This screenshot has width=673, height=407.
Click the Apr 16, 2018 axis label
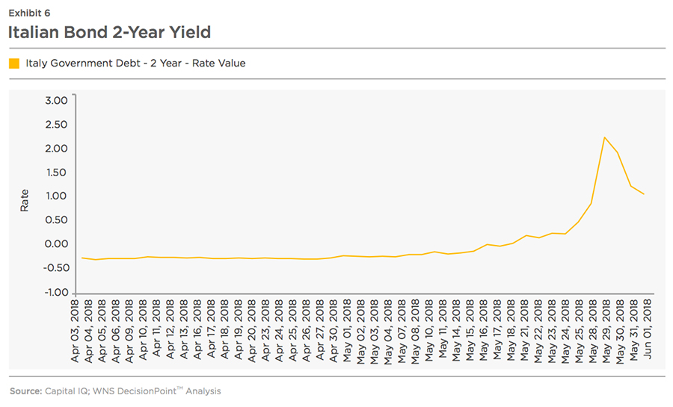(x=197, y=329)
